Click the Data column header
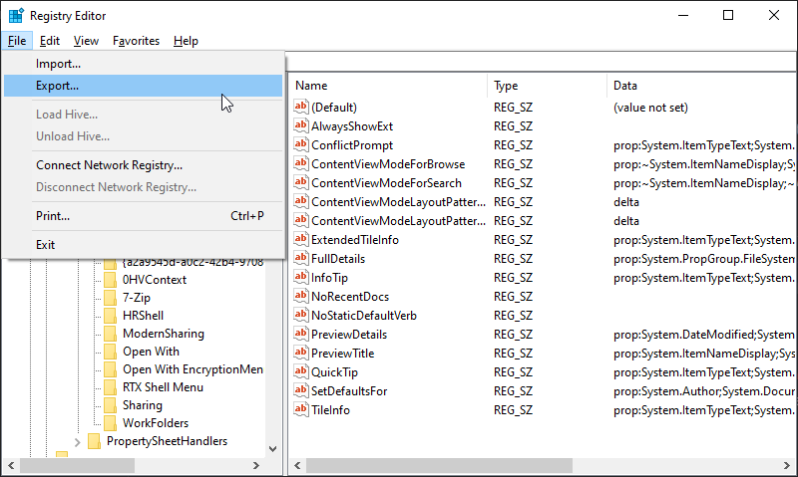Screen dimensions: 798x477 click(x=702, y=86)
